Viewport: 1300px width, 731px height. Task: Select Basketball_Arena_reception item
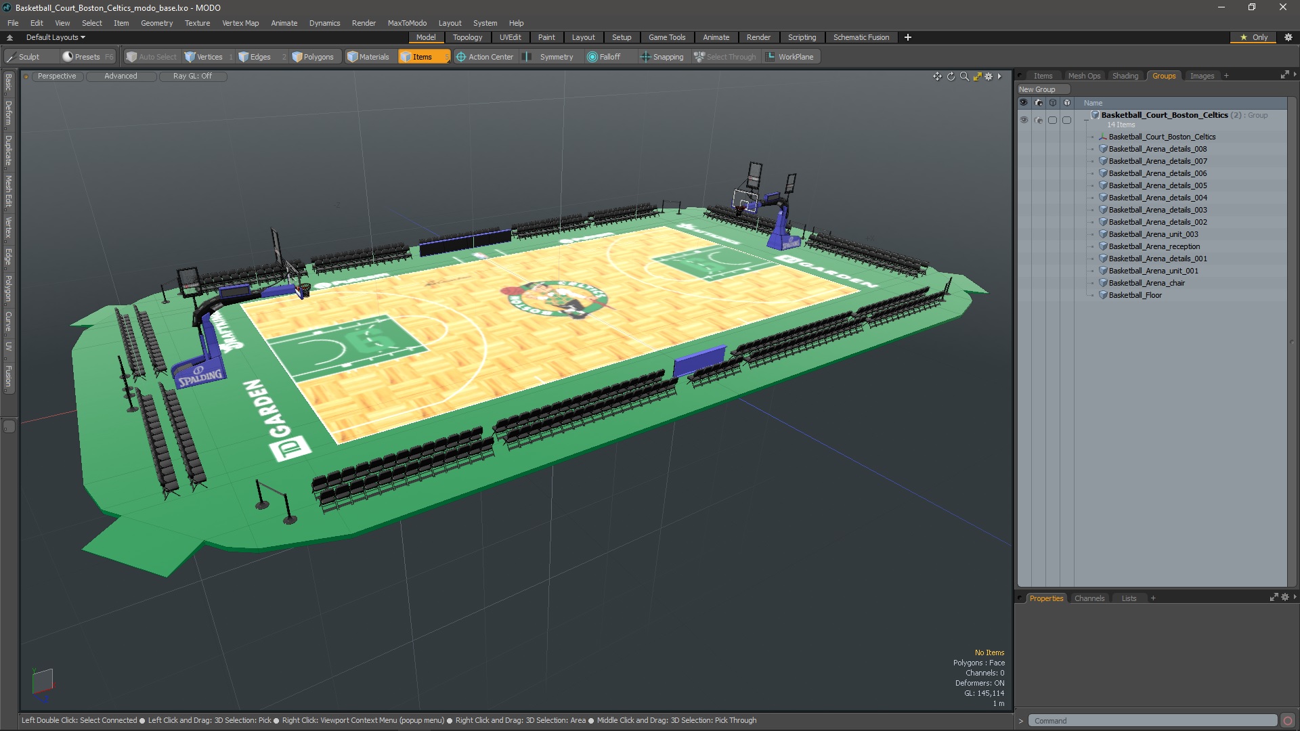1154,246
